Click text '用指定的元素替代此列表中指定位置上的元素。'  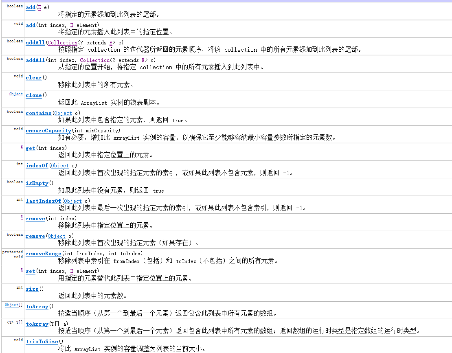[x=125, y=278]
